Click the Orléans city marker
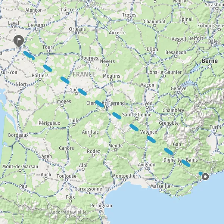 (77, 33)
